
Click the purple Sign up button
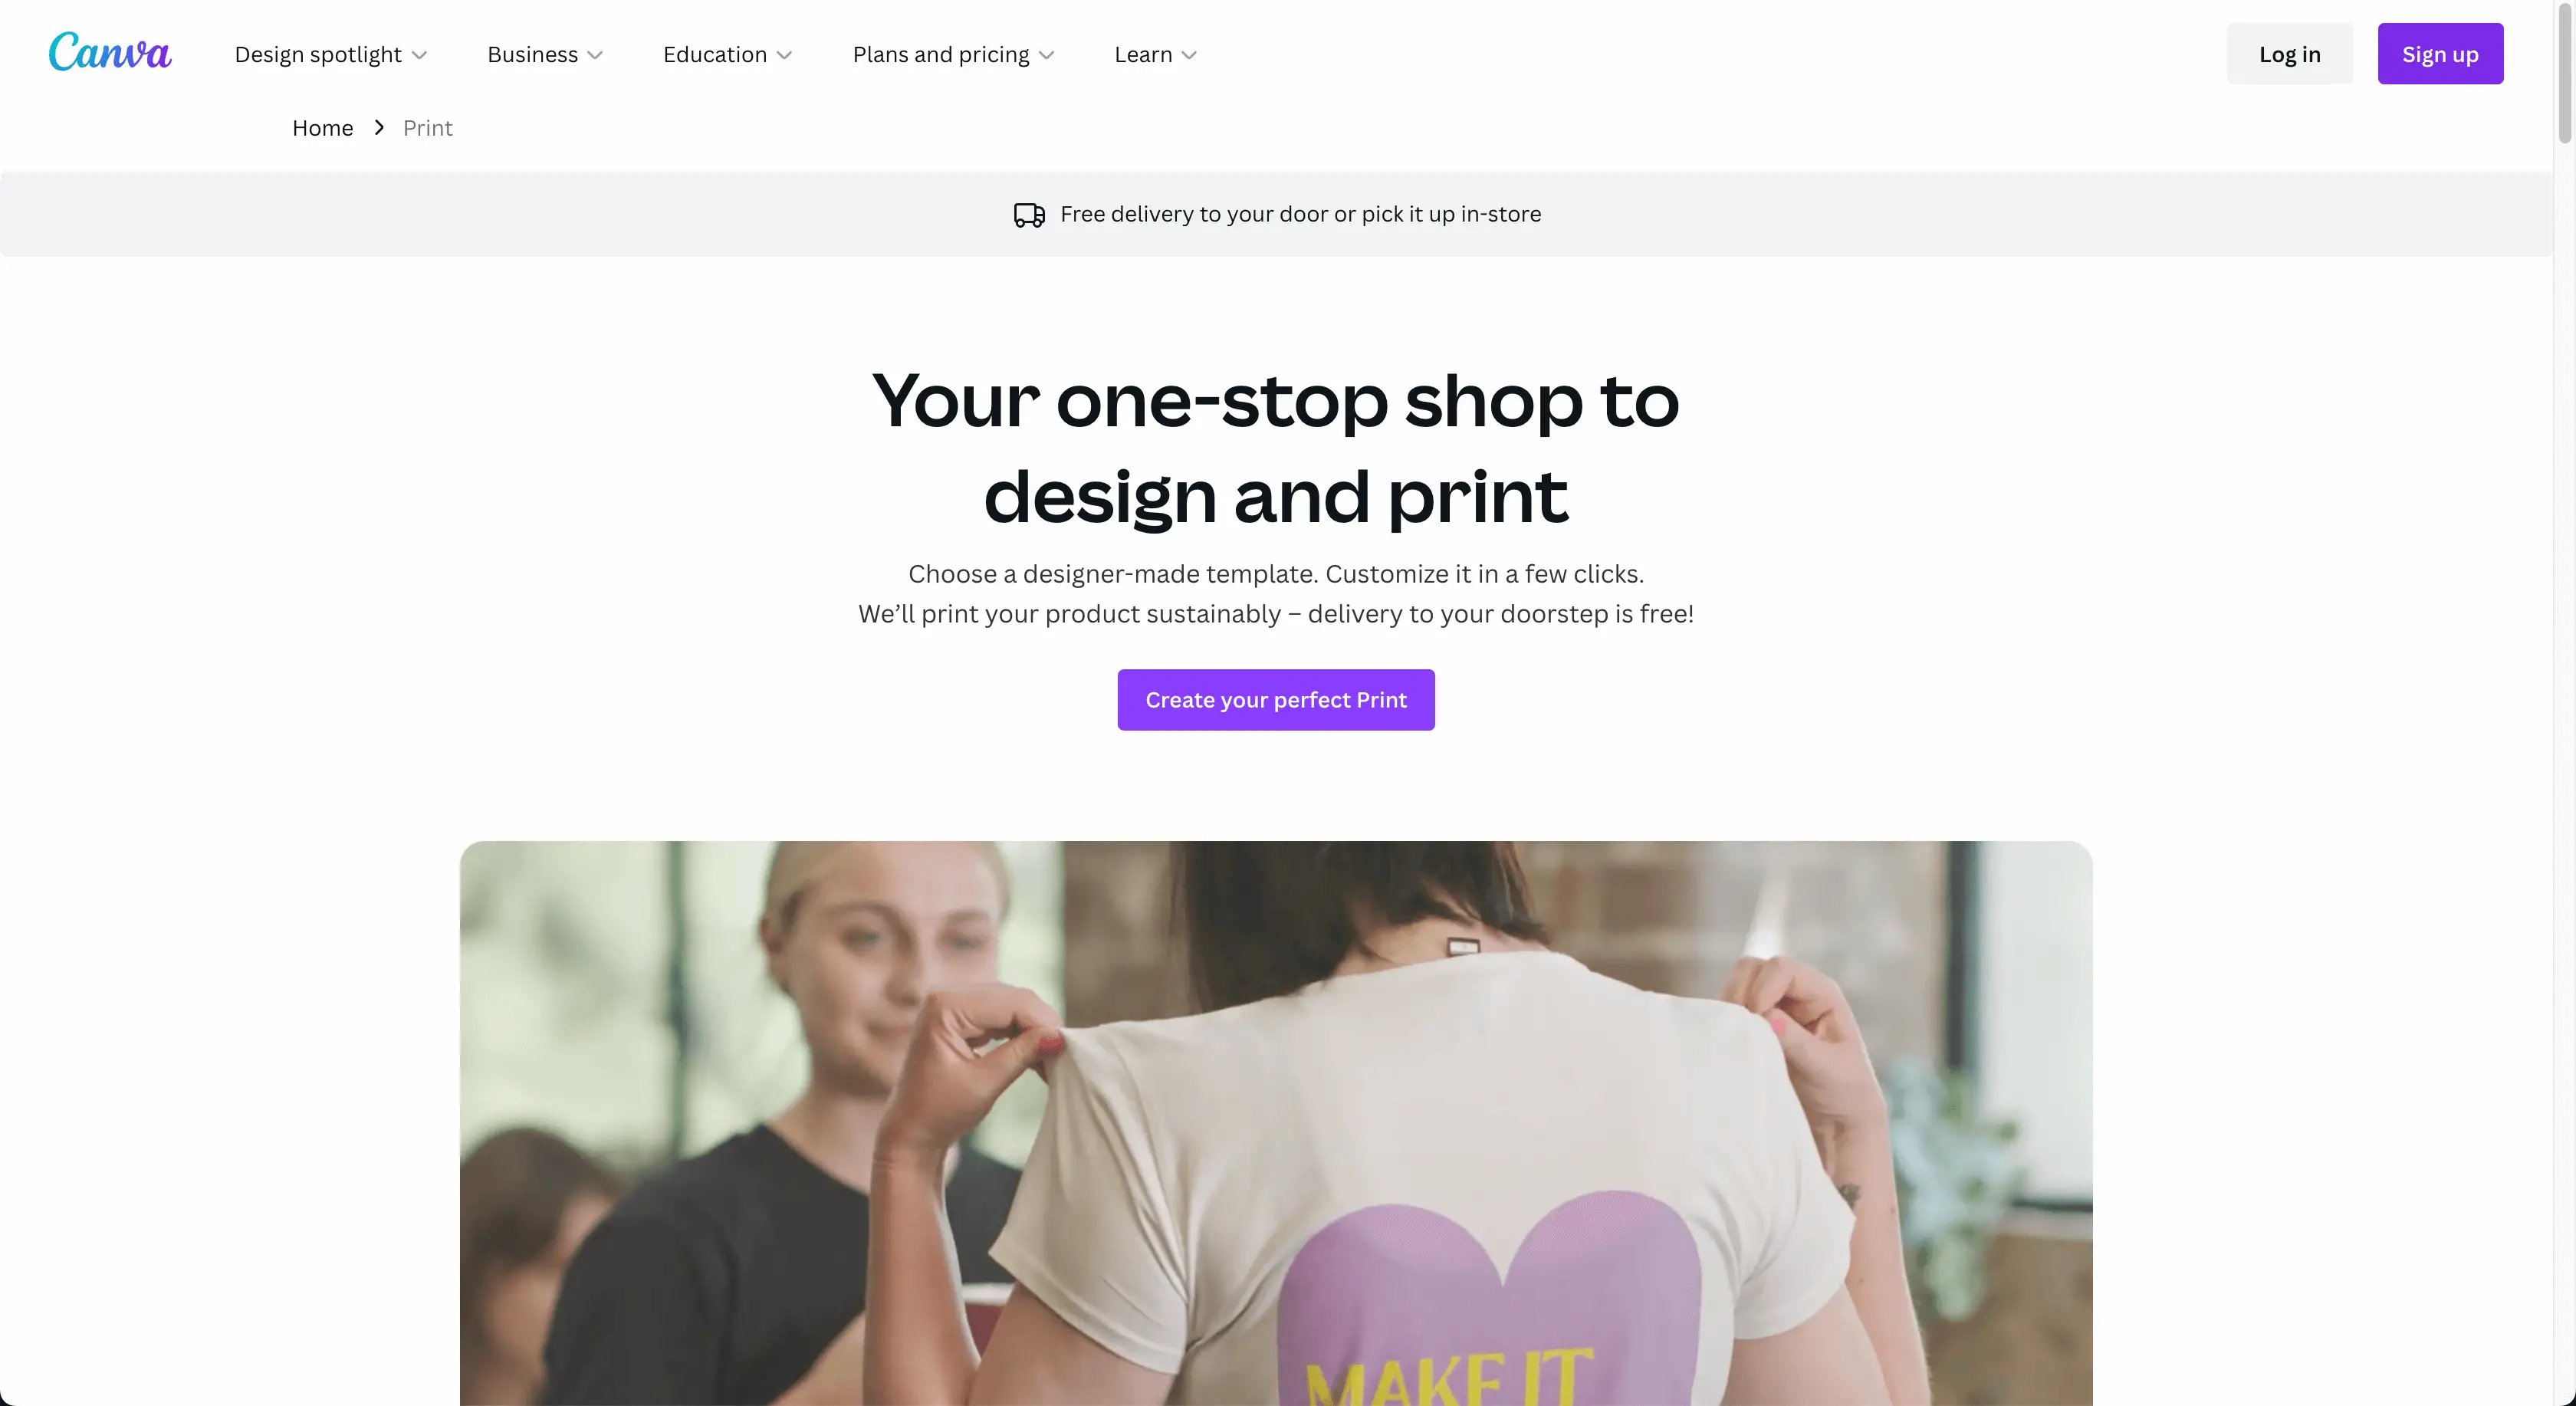[2440, 54]
